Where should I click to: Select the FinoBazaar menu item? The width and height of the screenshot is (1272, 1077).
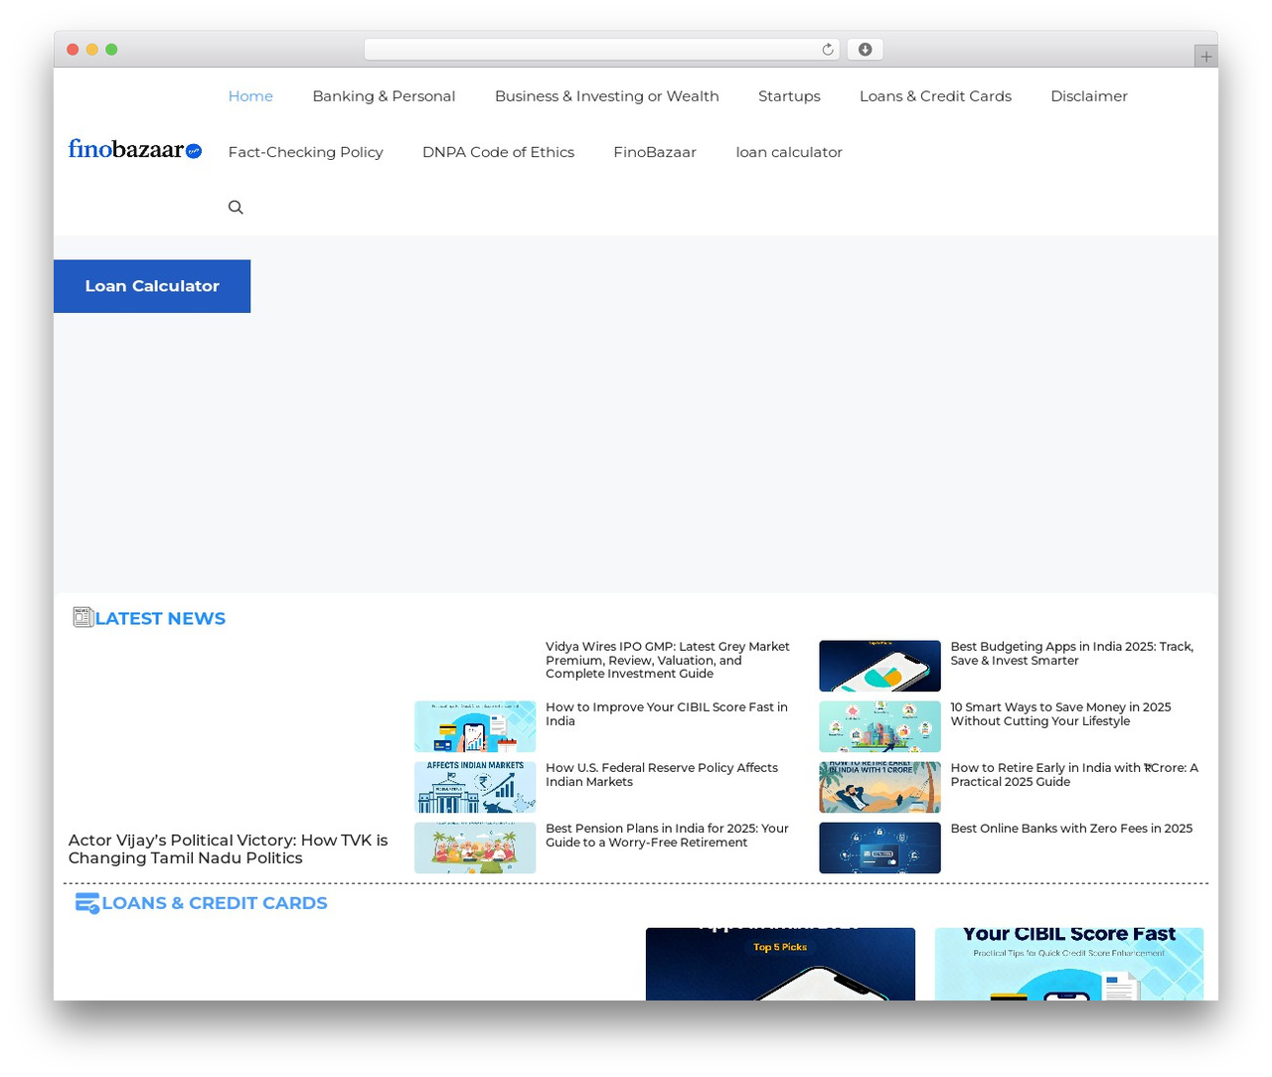tap(655, 152)
